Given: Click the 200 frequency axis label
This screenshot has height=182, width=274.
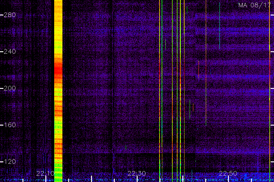Looking at the screenshot, I should (x=10, y=88).
